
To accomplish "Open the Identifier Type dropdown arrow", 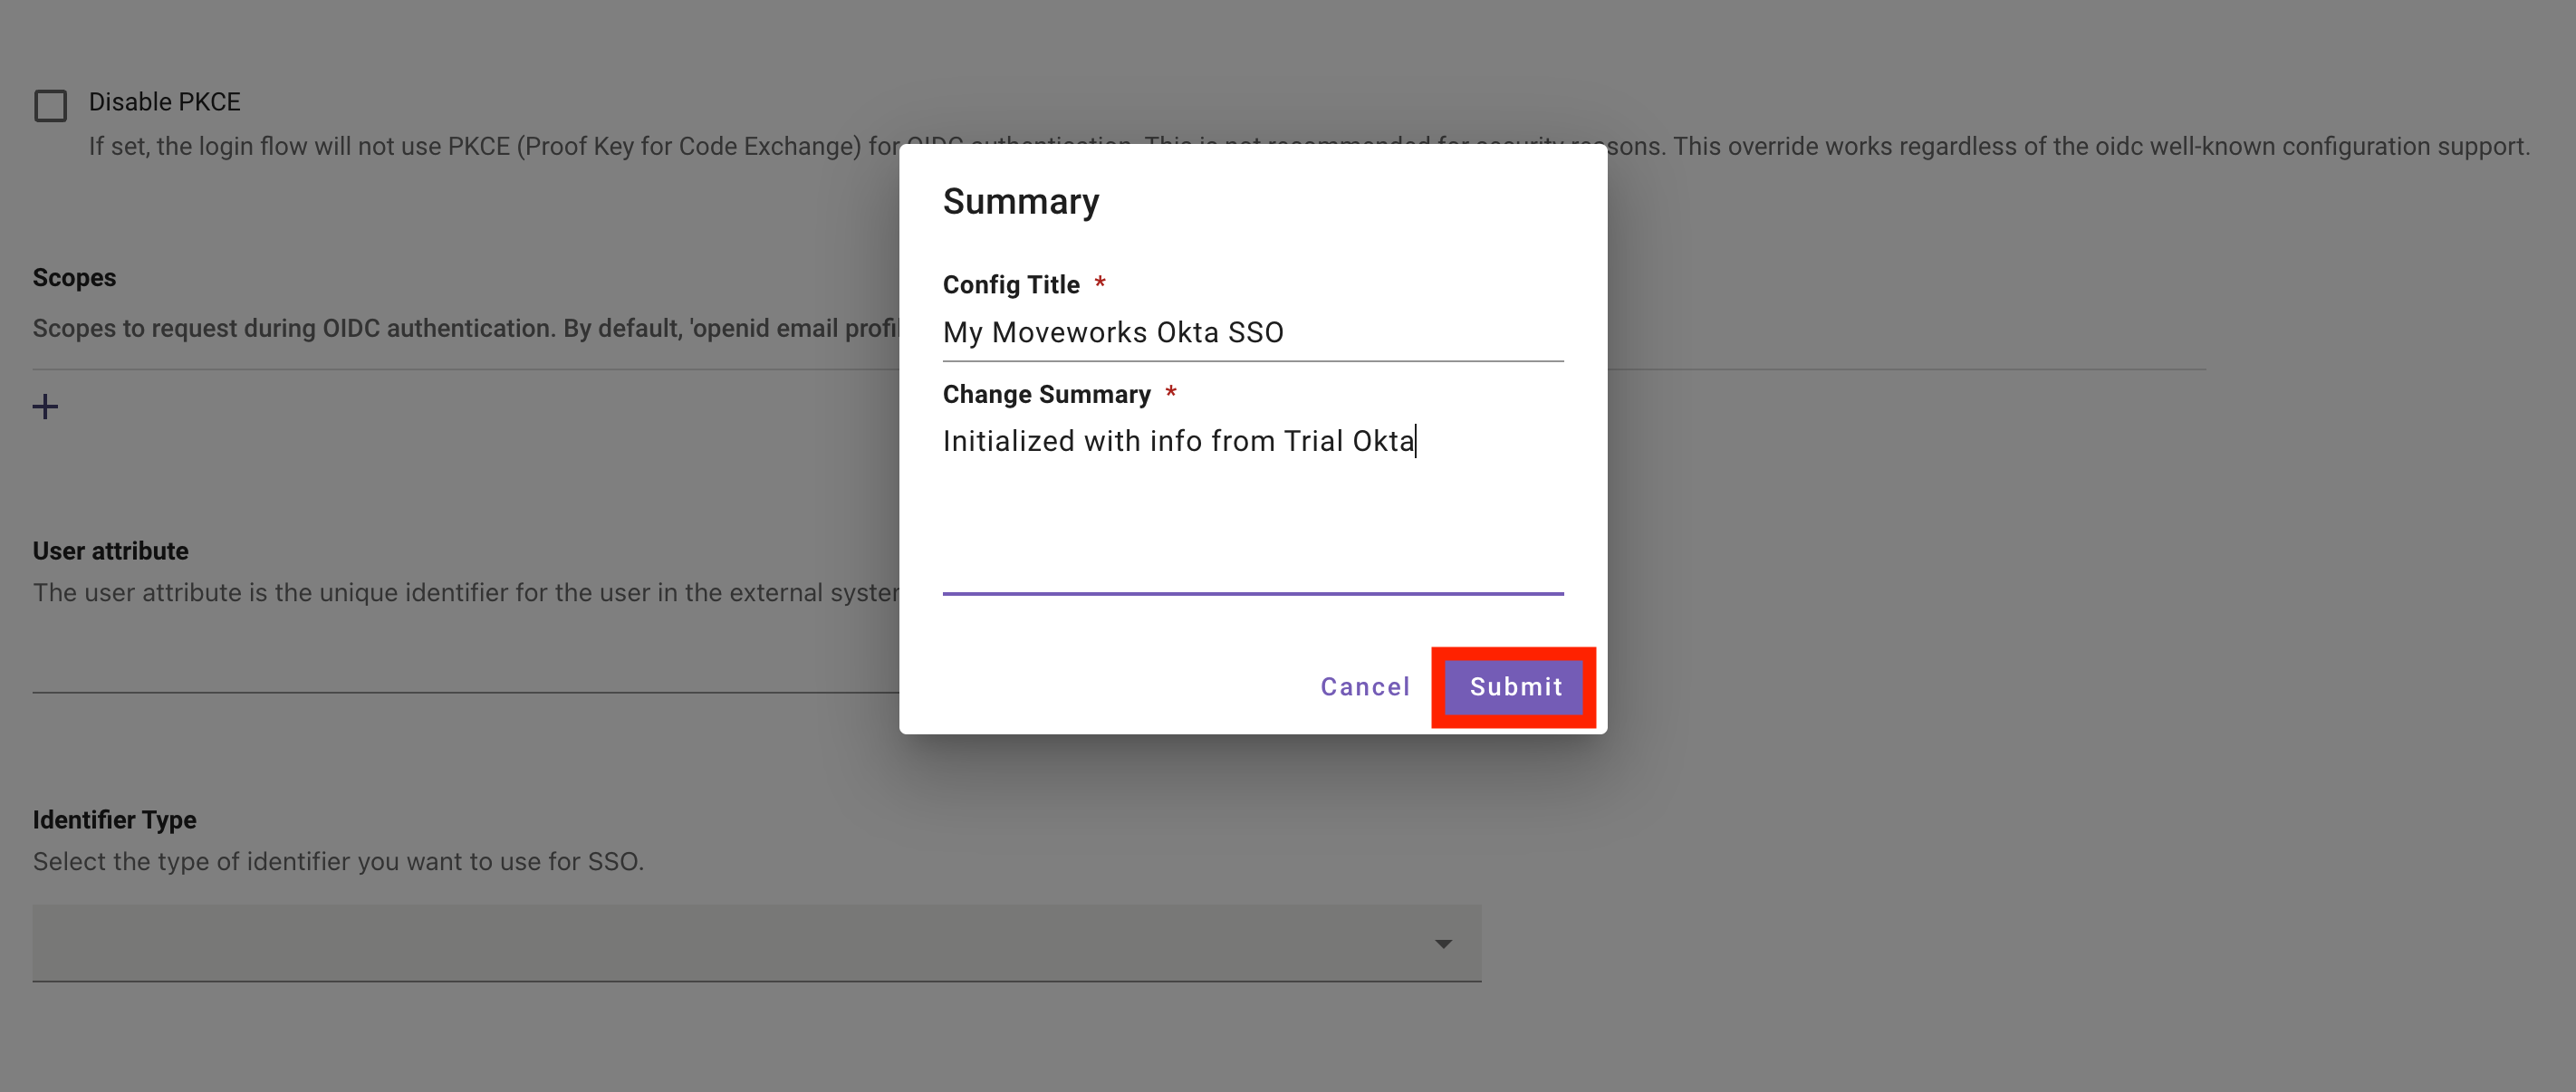I will tap(1442, 944).
